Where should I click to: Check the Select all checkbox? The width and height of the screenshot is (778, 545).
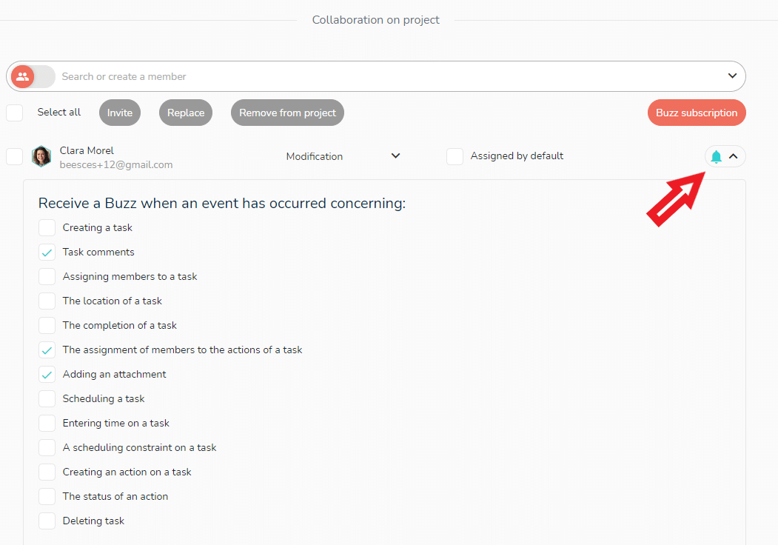[x=14, y=113]
